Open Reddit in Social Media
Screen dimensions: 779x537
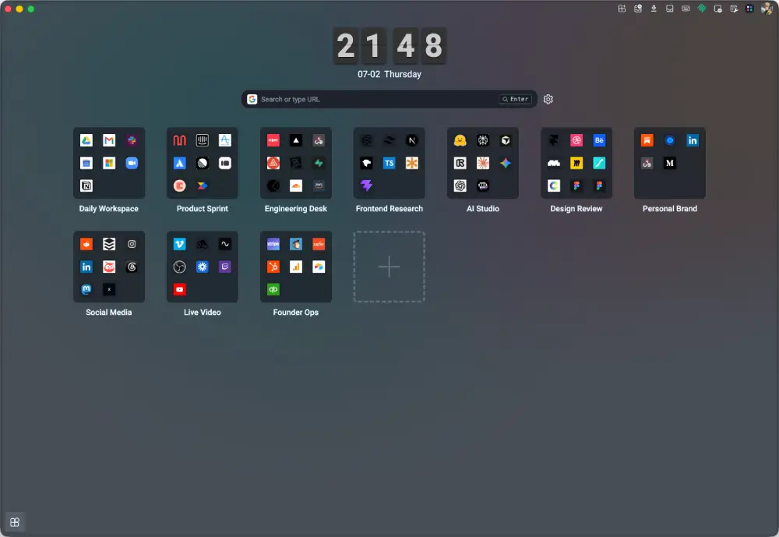86,244
